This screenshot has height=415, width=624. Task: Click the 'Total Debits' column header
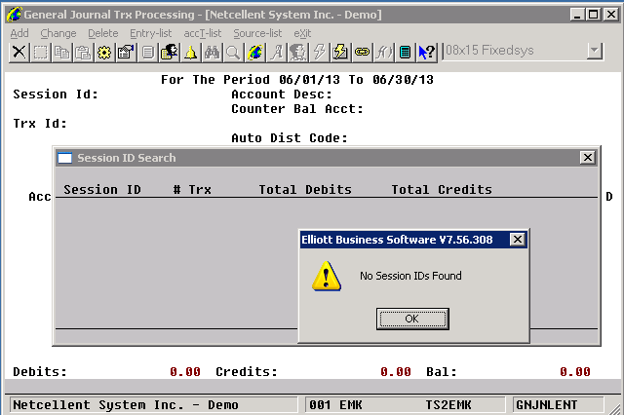pyautogui.click(x=305, y=190)
